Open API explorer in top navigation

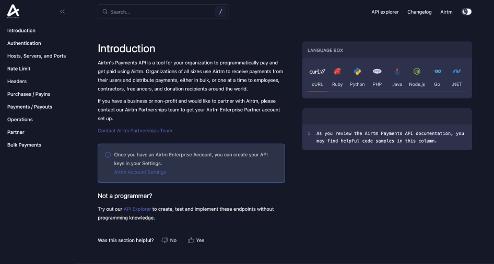[x=385, y=12]
